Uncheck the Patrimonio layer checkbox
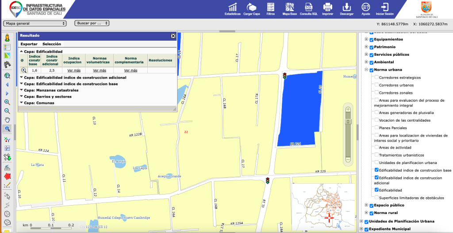453x233 pixels. pos(372,47)
